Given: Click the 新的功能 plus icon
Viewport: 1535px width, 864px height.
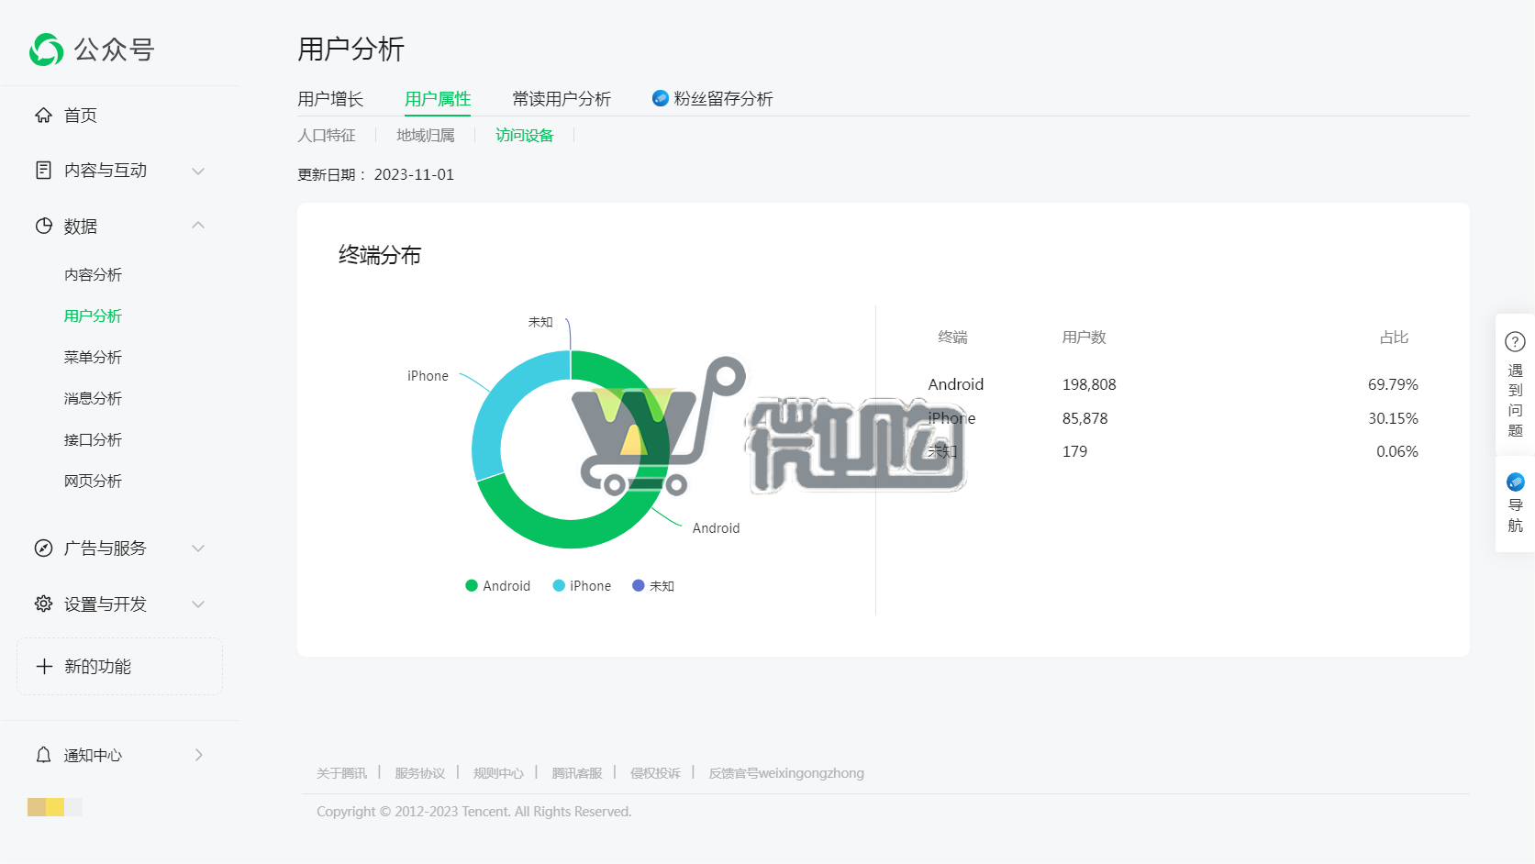Looking at the screenshot, I should [x=44, y=667].
